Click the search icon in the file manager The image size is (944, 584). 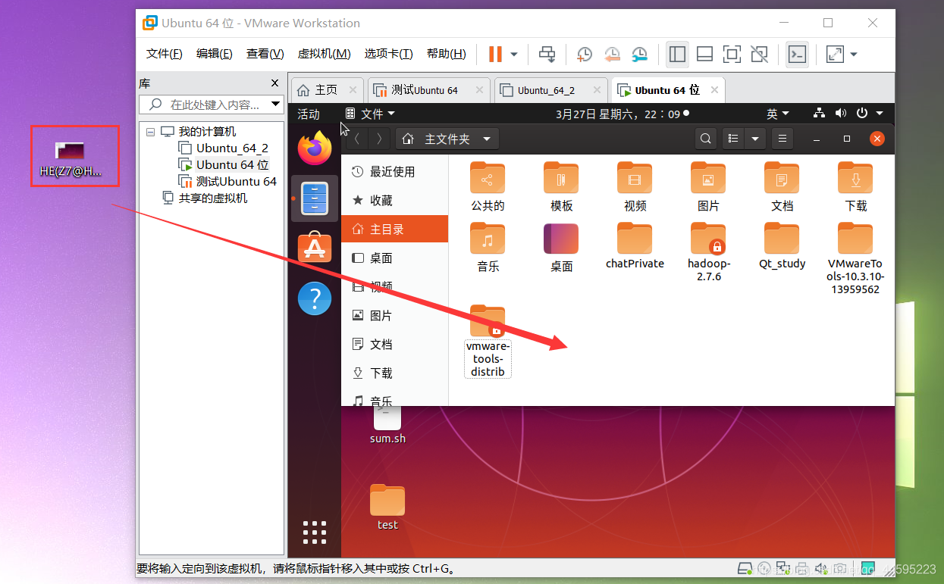coord(706,139)
